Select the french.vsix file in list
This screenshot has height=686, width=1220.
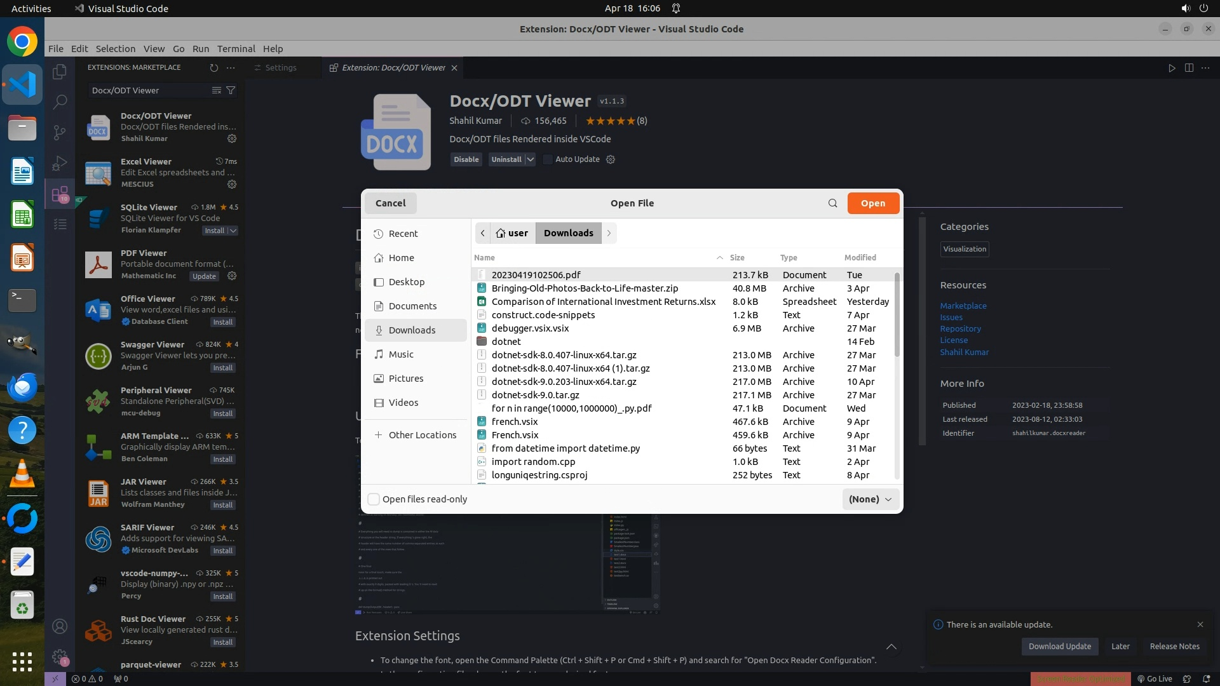point(515,422)
